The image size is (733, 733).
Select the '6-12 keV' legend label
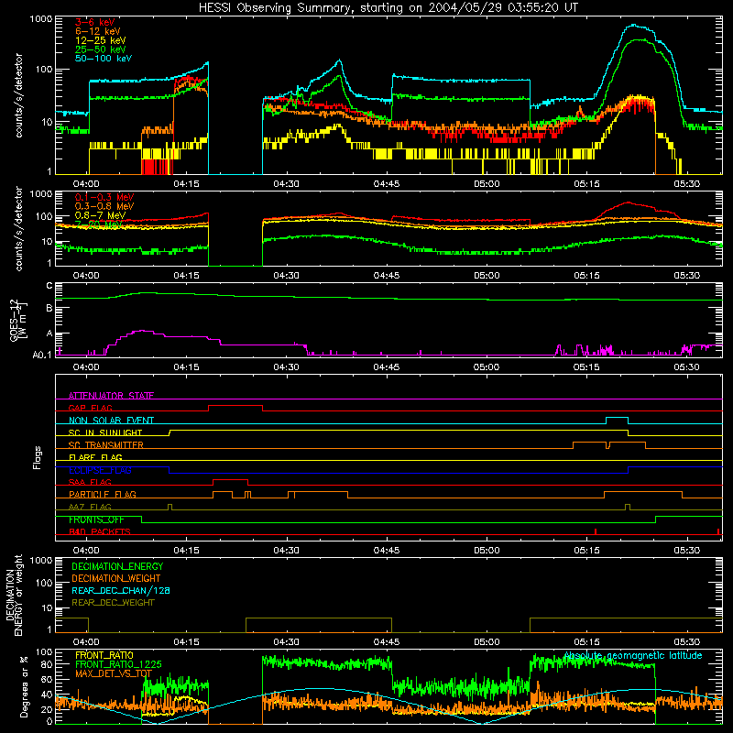pyautogui.click(x=98, y=31)
